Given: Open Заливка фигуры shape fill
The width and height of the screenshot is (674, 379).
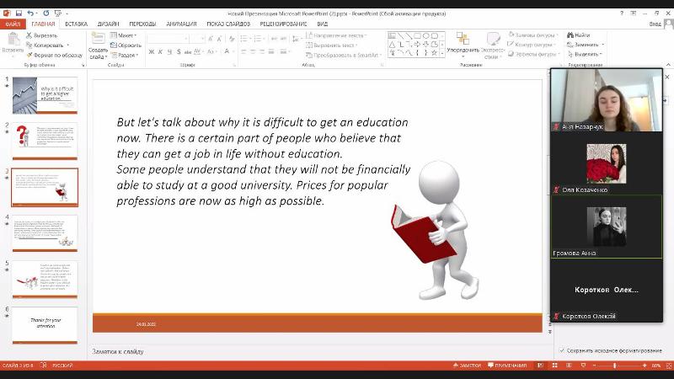Looking at the screenshot, I should (x=533, y=35).
